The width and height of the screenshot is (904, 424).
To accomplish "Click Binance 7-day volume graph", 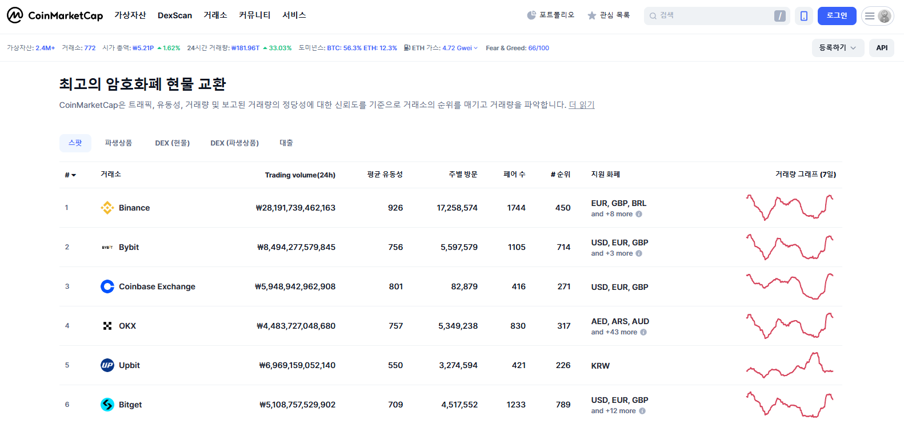I will click(x=790, y=208).
